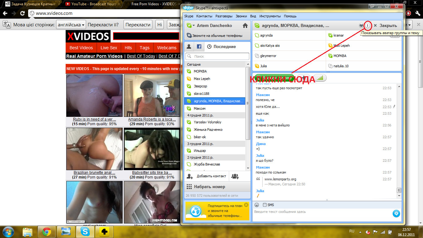This screenshot has width=423, height=238.
Task: Click Звоните на обычные телефоны
Action: pos(217,36)
